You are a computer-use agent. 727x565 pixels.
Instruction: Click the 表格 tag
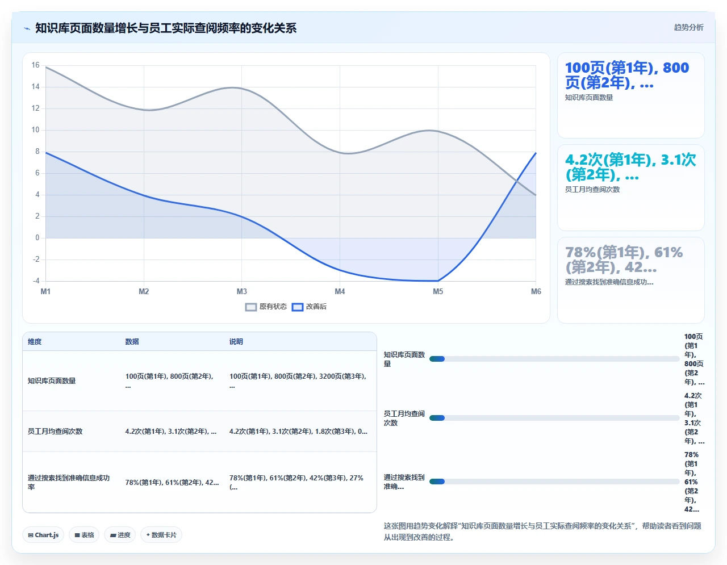point(84,535)
